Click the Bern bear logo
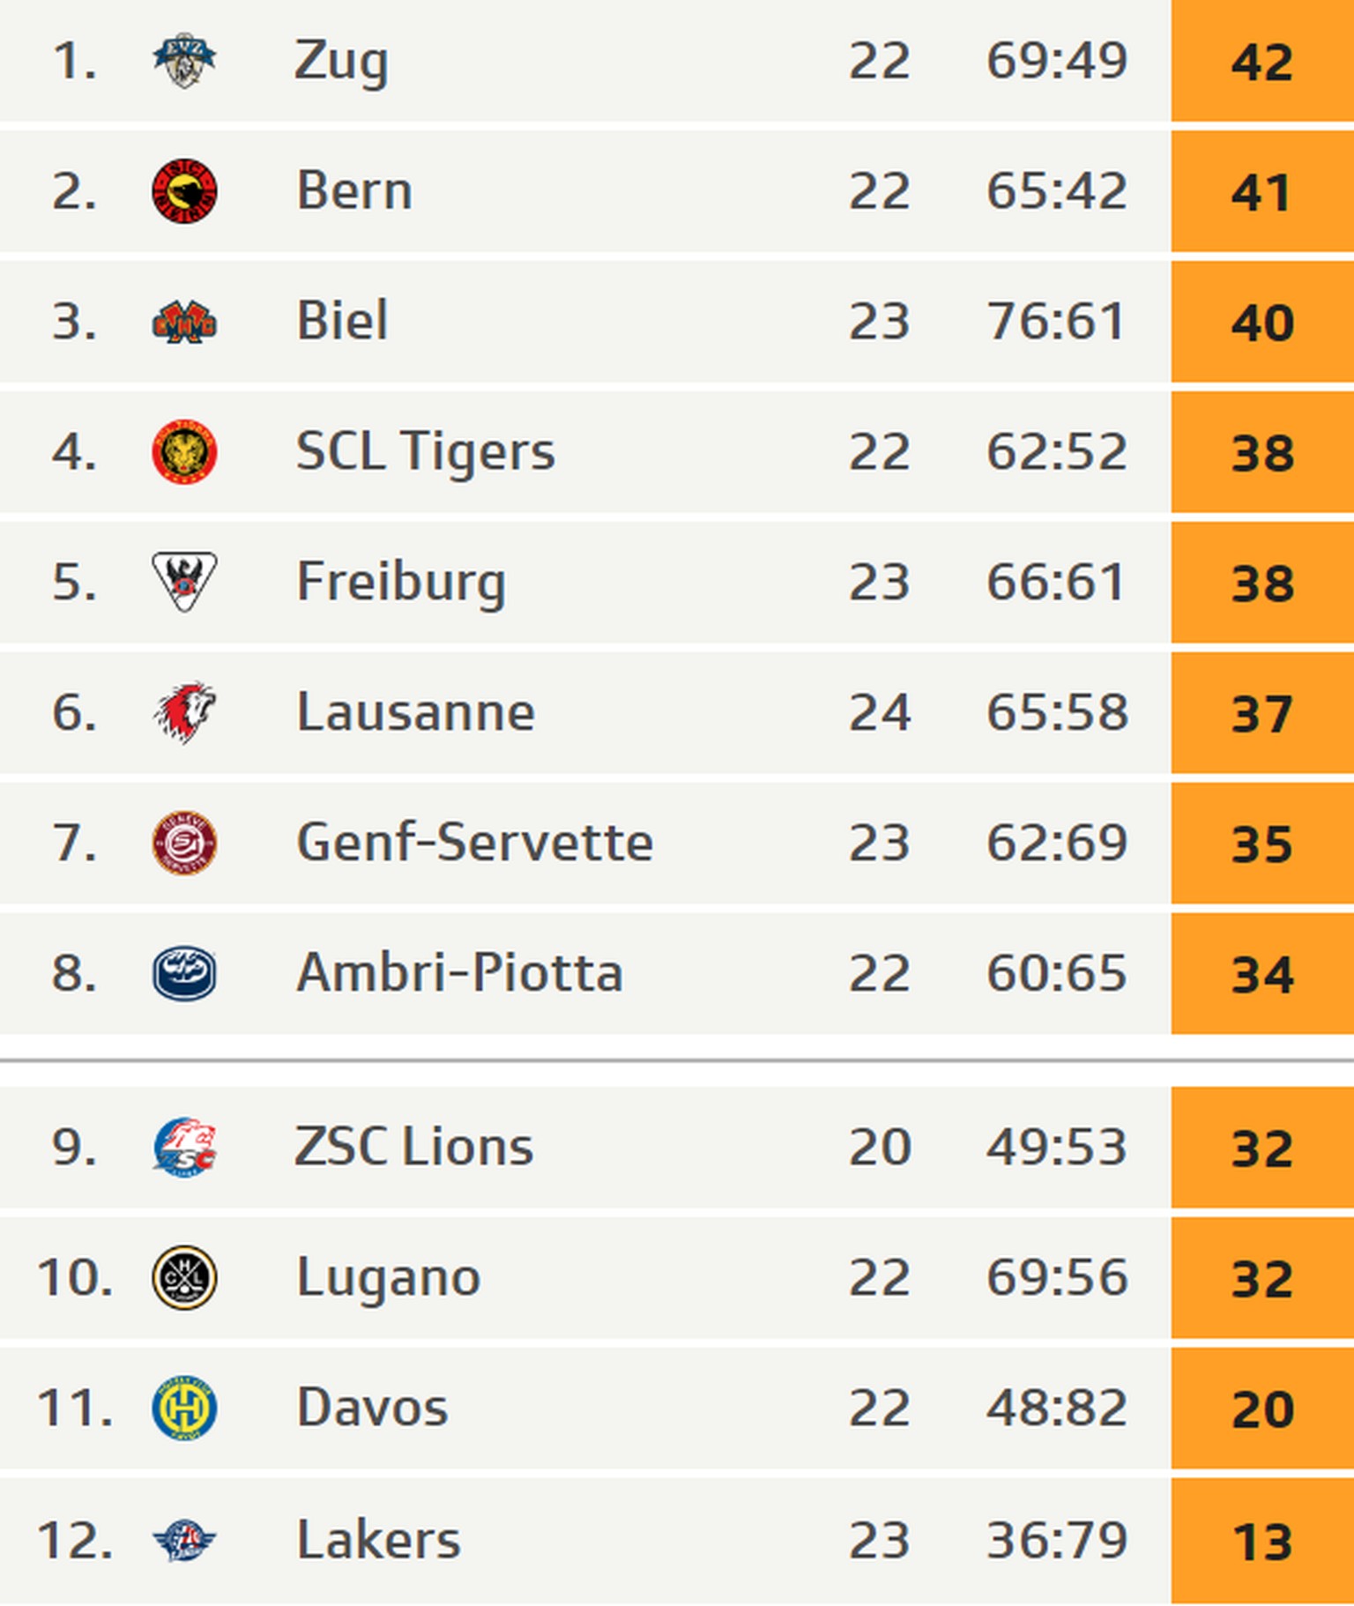Viewport: 1354px width, 1606px height. click(184, 191)
